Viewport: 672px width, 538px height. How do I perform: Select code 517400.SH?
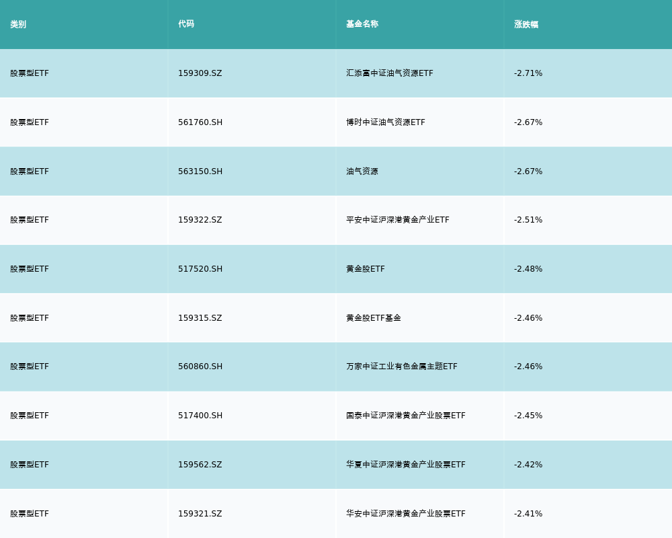(200, 416)
